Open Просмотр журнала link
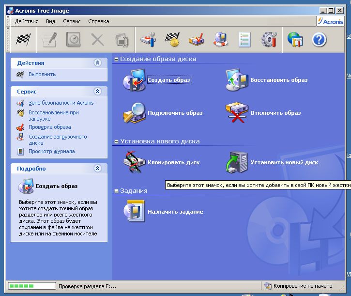The height and width of the screenshot is (296, 351). coord(52,151)
